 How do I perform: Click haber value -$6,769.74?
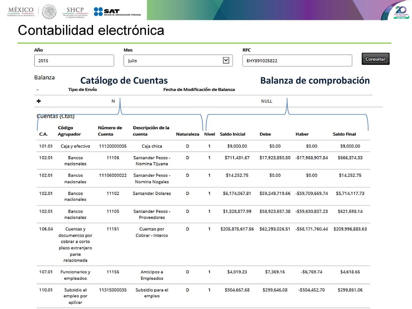pos(312,272)
